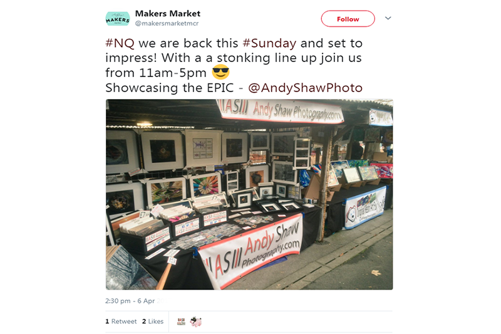Click the top Andy Shaw Photography.com banner in photo
This screenshot has height=334, width=501.
(x=281, y=111)
